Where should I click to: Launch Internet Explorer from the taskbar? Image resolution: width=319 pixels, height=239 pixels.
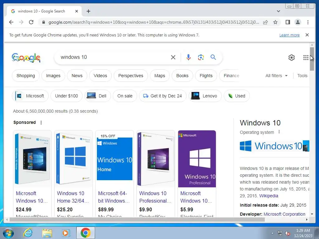pyautogui.click(x=28, y=233)
